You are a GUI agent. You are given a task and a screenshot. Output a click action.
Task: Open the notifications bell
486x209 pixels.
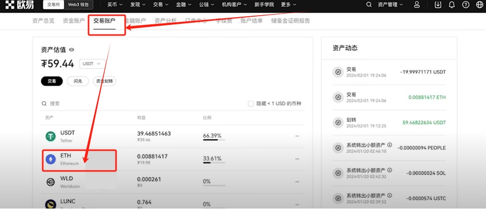tap(451, 5)
